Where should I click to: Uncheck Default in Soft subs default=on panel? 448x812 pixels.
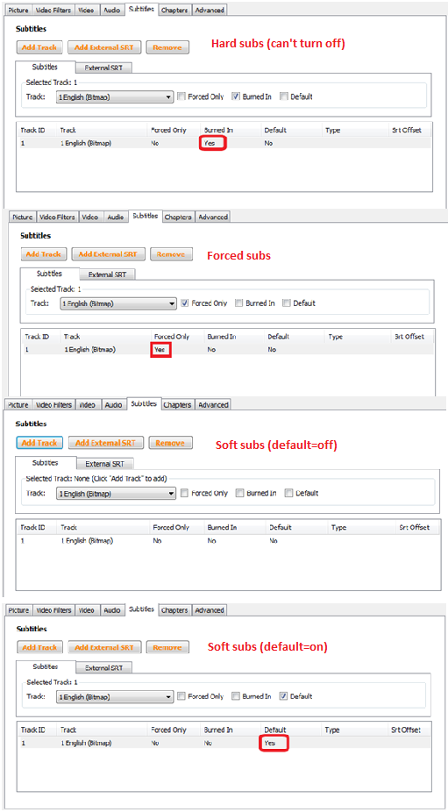(x=283, y=696)
